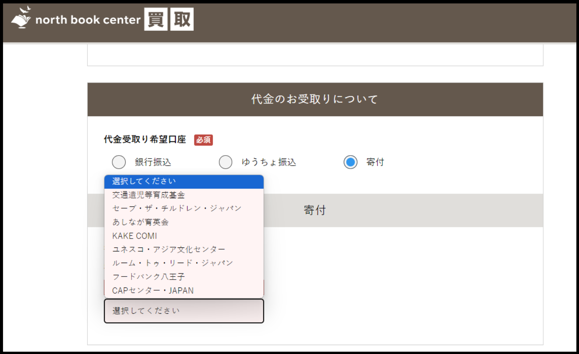Click the 代金のお受取りについて section header

[315, 99]
